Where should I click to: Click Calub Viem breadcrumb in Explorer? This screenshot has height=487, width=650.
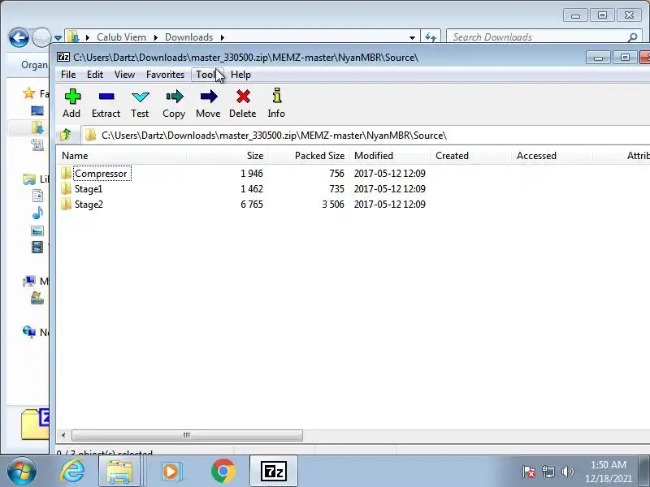(x=121, y=37)
